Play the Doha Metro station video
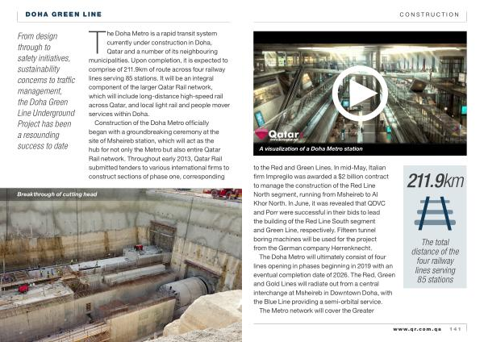This screenshot has height=342, width=484. [360, 93]
